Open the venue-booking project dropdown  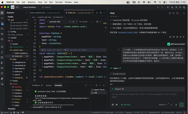click(x=31, y=7)
